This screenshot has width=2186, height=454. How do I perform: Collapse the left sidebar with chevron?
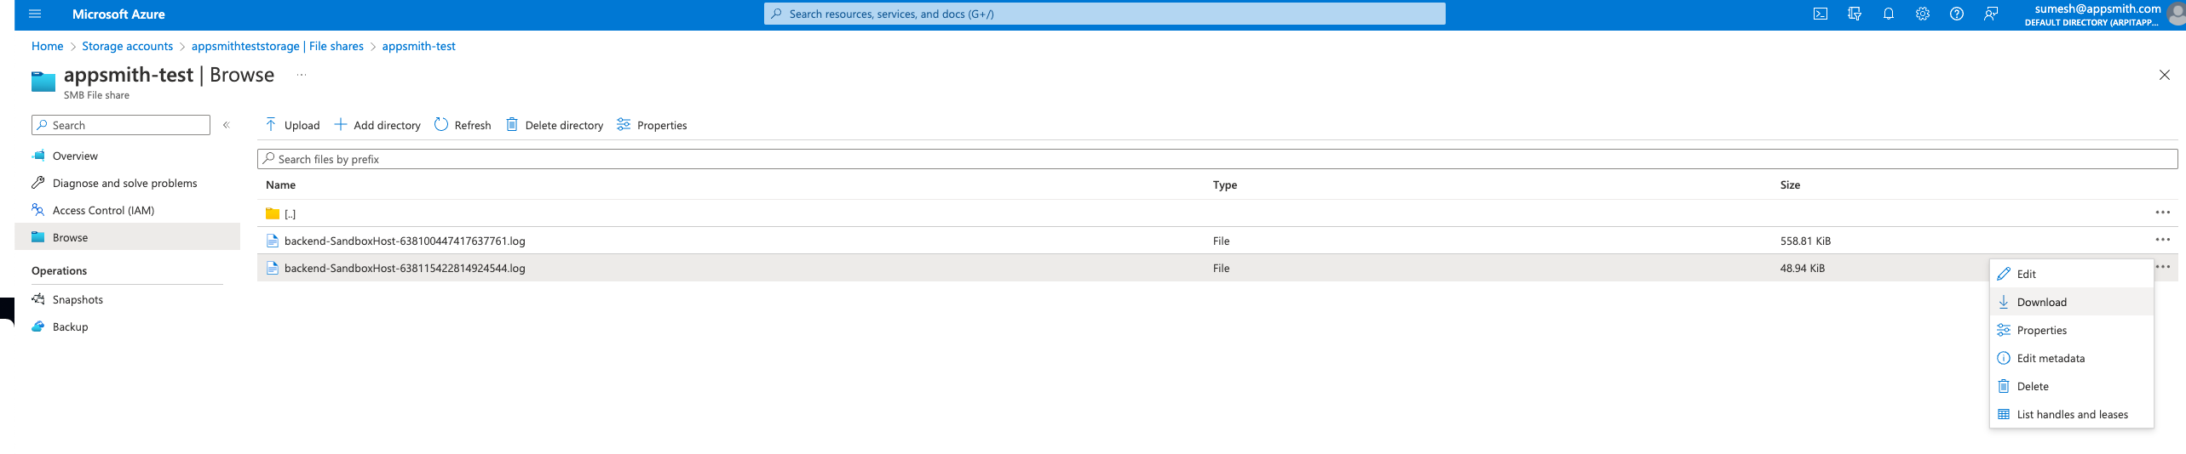pyautogui.click(x=227, y=125)
